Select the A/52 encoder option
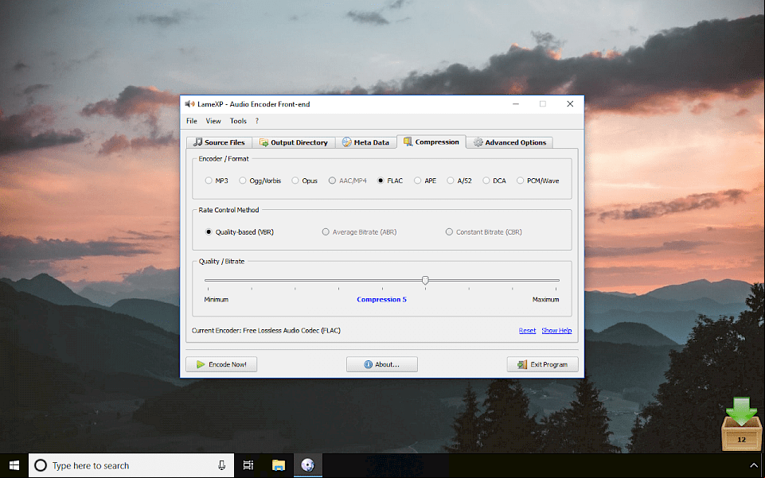This screenshot has width=765, height=478. 459,181
